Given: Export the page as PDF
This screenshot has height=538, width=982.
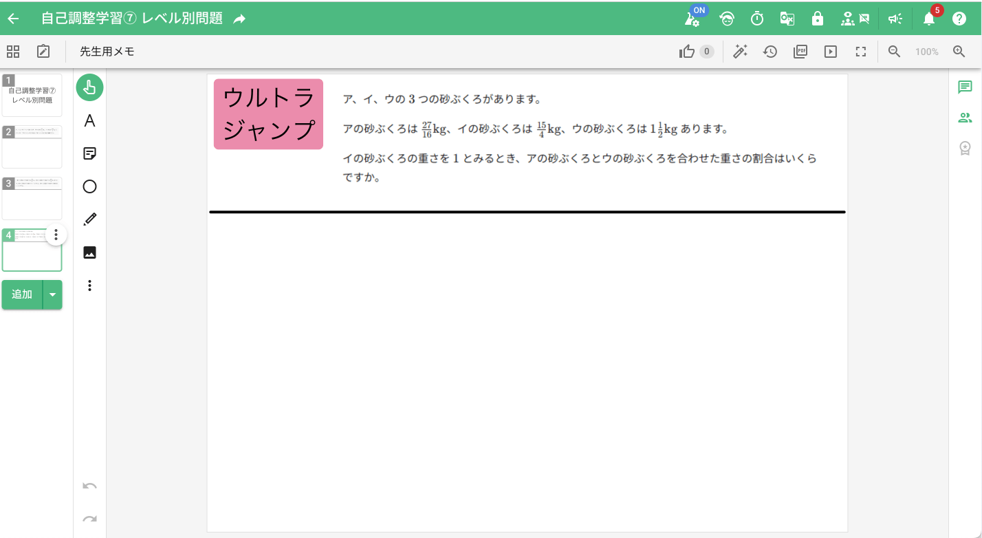Looking at the screenshot, I should pos(800,52).
